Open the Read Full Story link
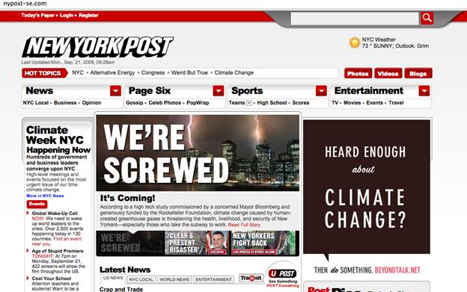The height and width of the screenshot is (292, 467). 244,225
